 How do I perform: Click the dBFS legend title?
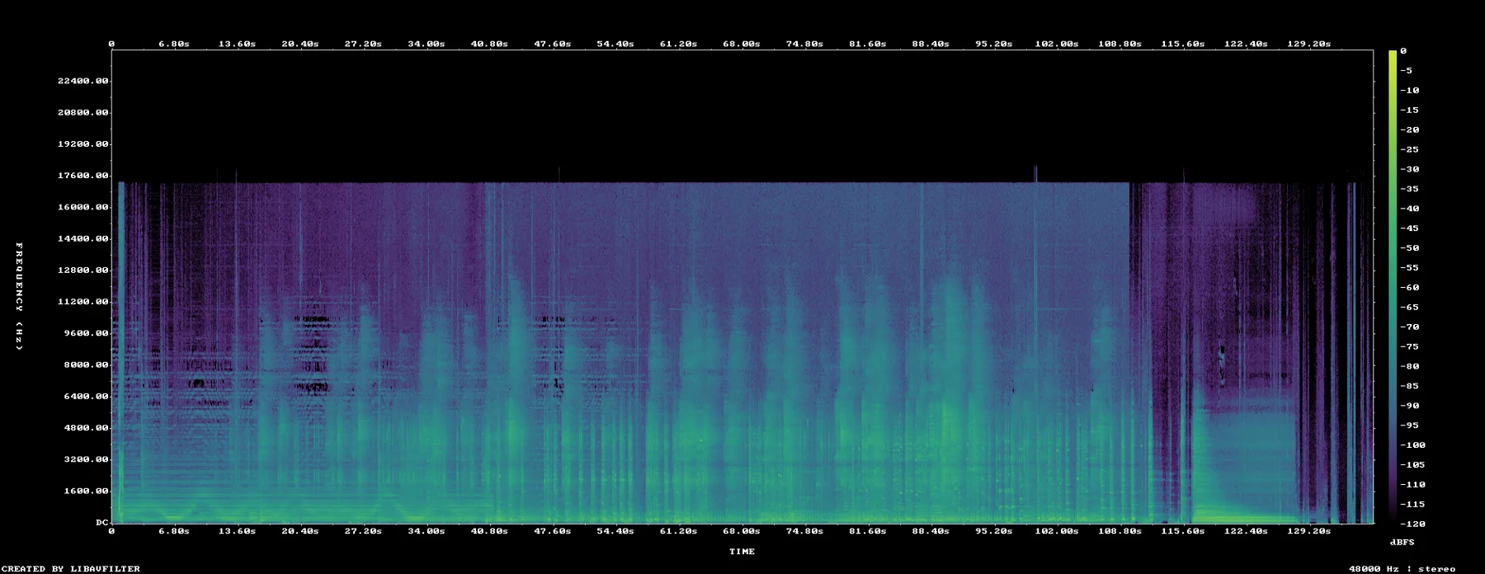(1402, 542)
